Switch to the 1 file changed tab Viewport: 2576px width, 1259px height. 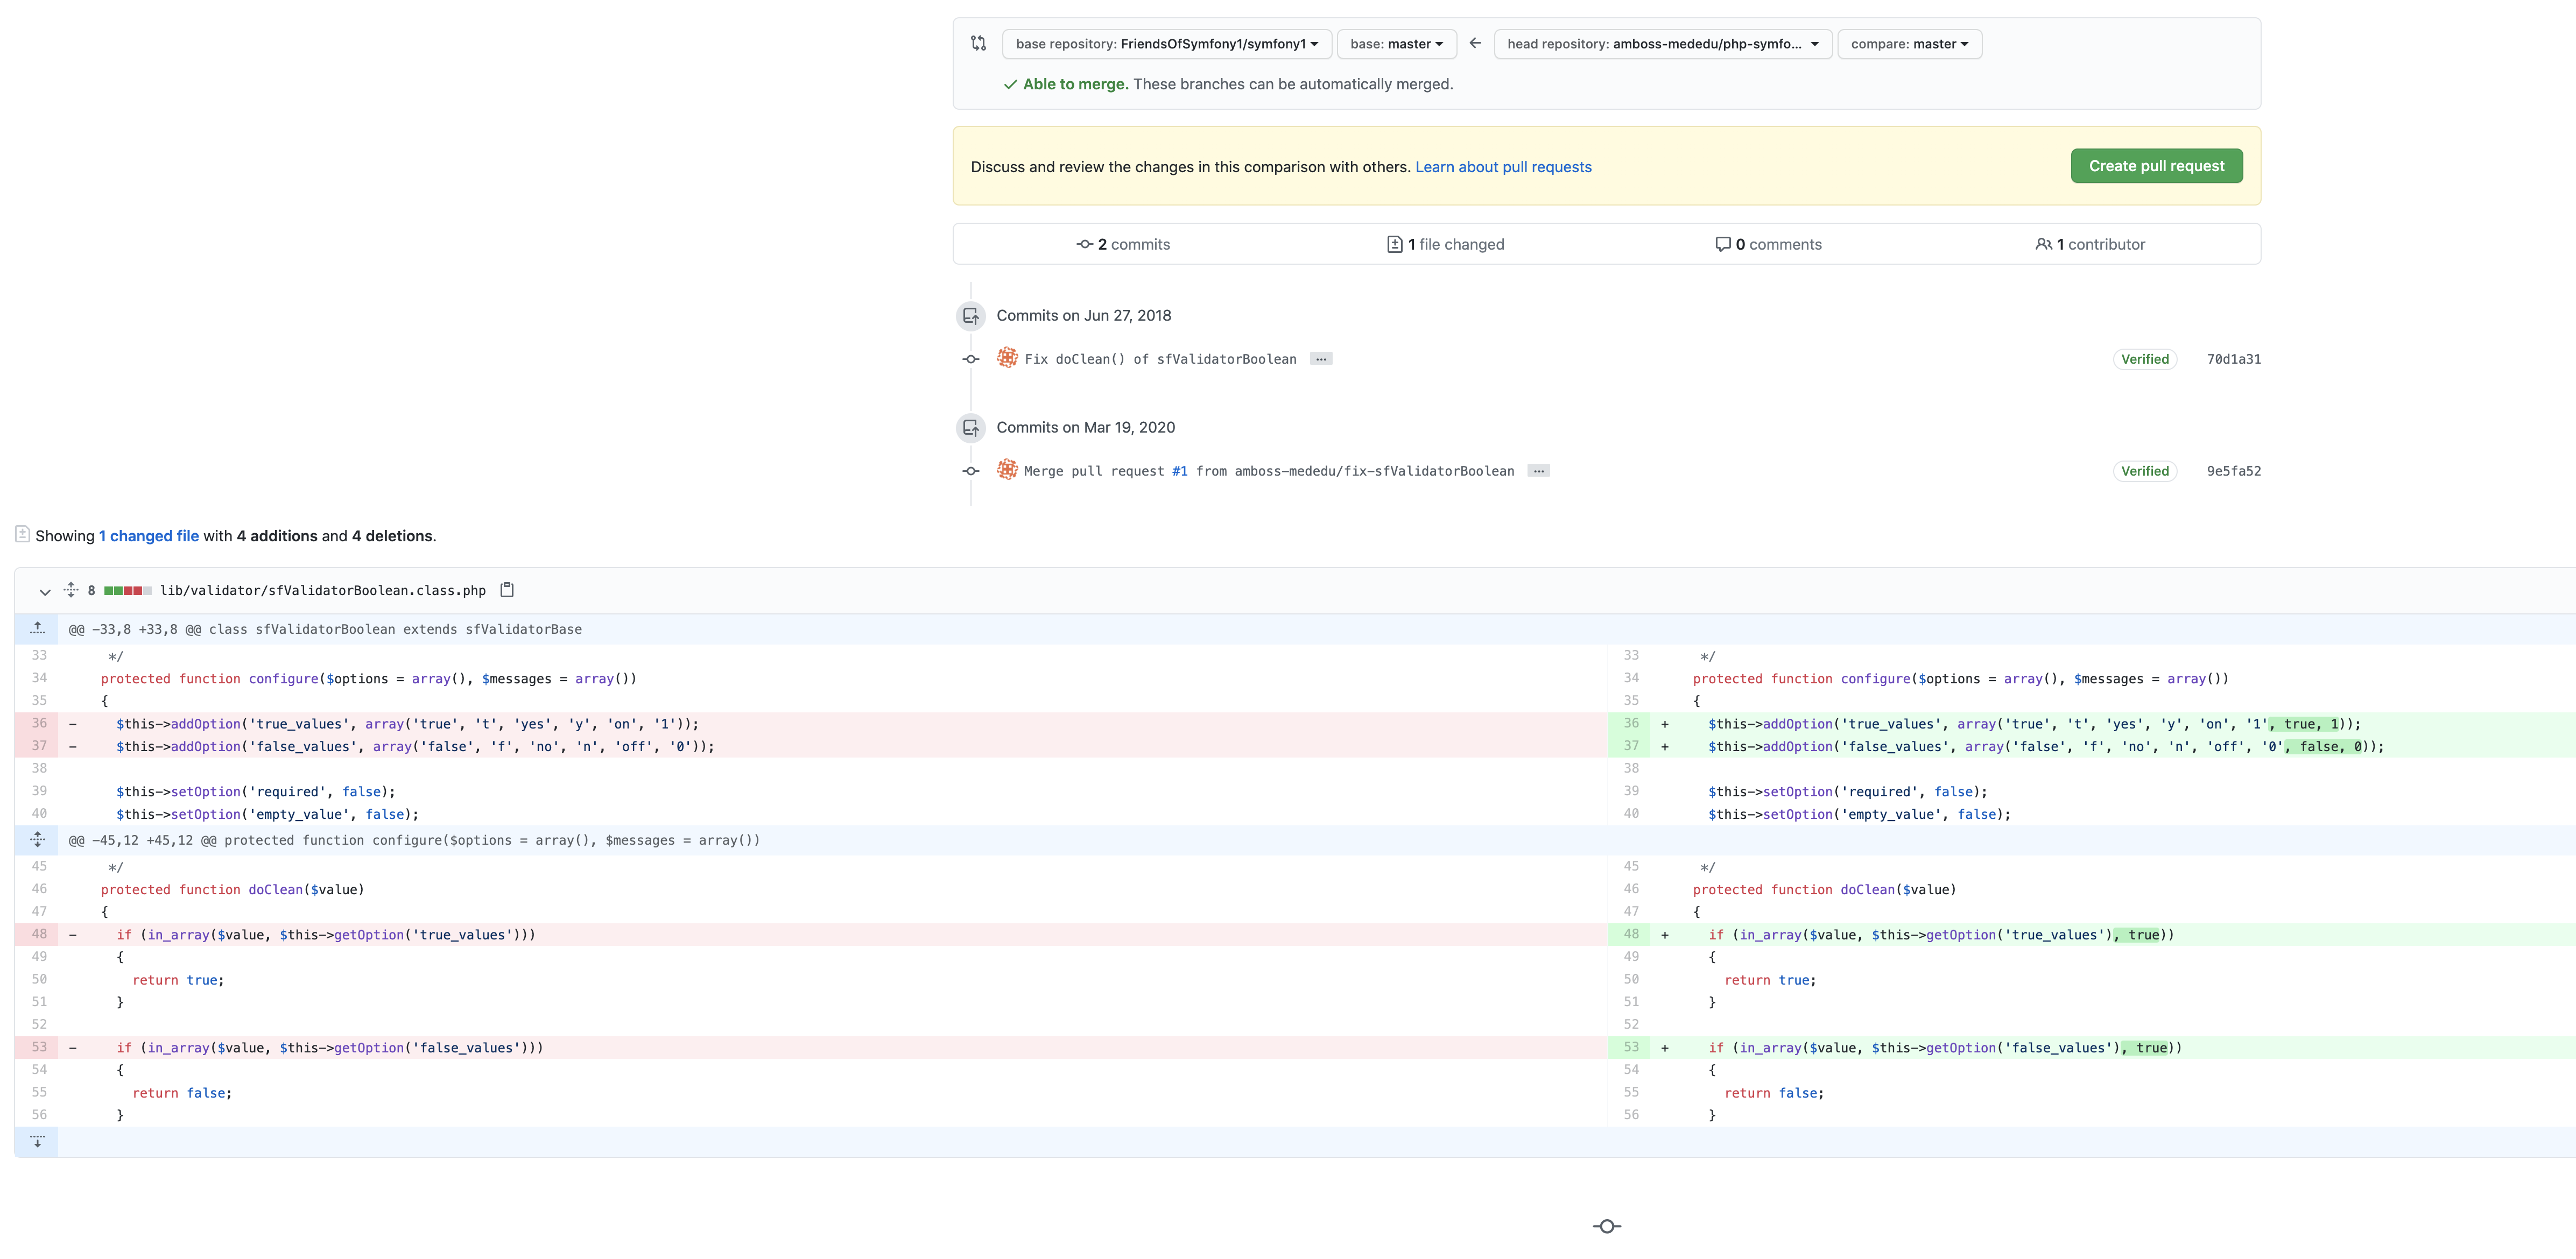pos(1445,244)
